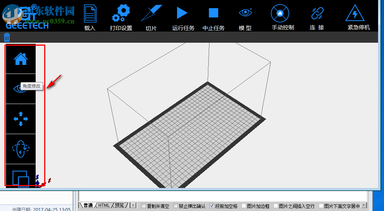The image size is (384, 211).
Task: Switch to the 预览 tab
Action: [120, 205]
